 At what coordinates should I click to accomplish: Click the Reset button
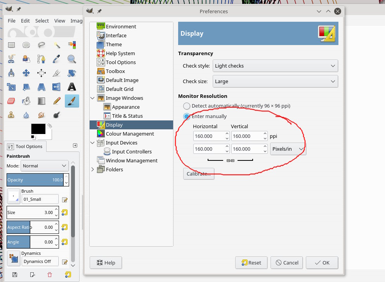pyautogui.click(x=251, y=263)
